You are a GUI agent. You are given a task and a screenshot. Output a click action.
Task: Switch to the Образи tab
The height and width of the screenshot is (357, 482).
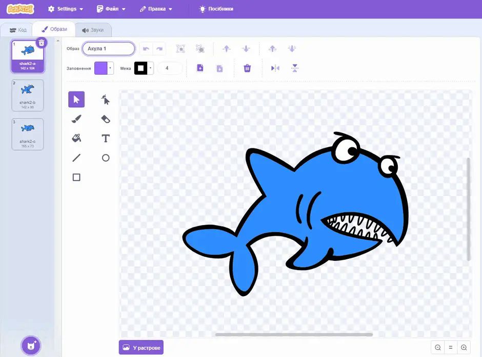tap(54, 29)
